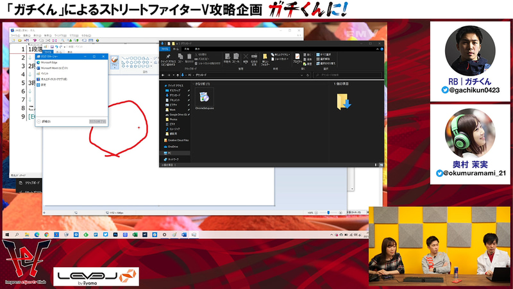The height and width of the screenshot is (289, 513).
Task: Go back using Explorer's back arrow
Action: pos(163,75)
